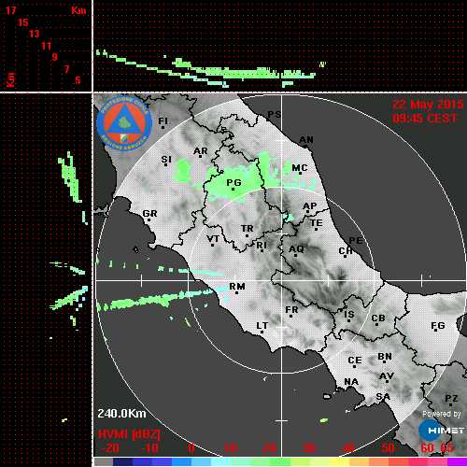467x467 pixels.
Task: Click the 22 May 2015 date text
Action: click(428, 105)
